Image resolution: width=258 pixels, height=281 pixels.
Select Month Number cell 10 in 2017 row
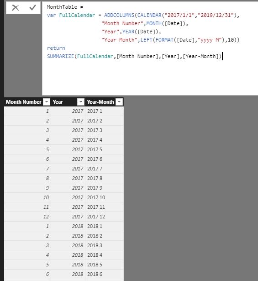click(x=27, y=197)
